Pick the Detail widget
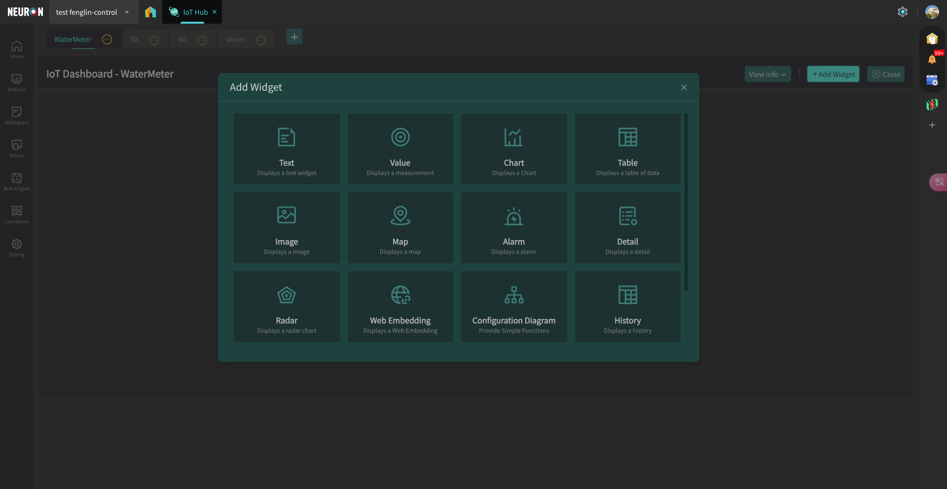Viewport: 947px width, 489px height. pos(627,228)
